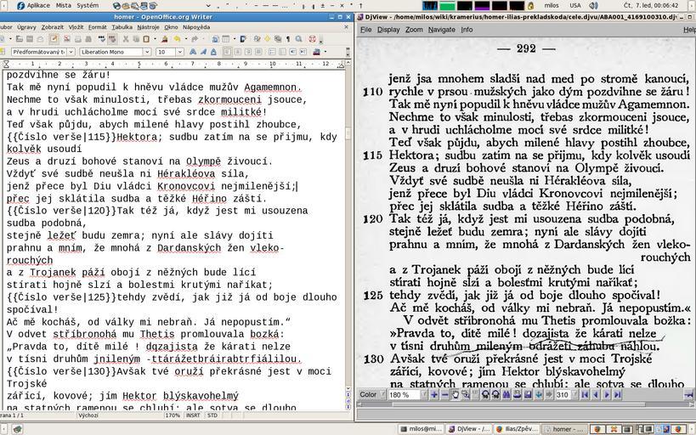
Task: Select the hand pan tool in DjView
Action: point(456,394)
